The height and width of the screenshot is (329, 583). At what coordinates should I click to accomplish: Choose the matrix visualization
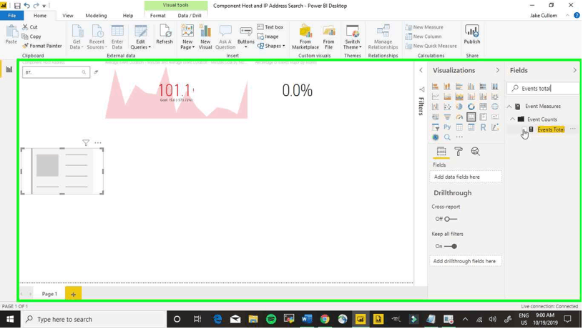tap(471, 127)
